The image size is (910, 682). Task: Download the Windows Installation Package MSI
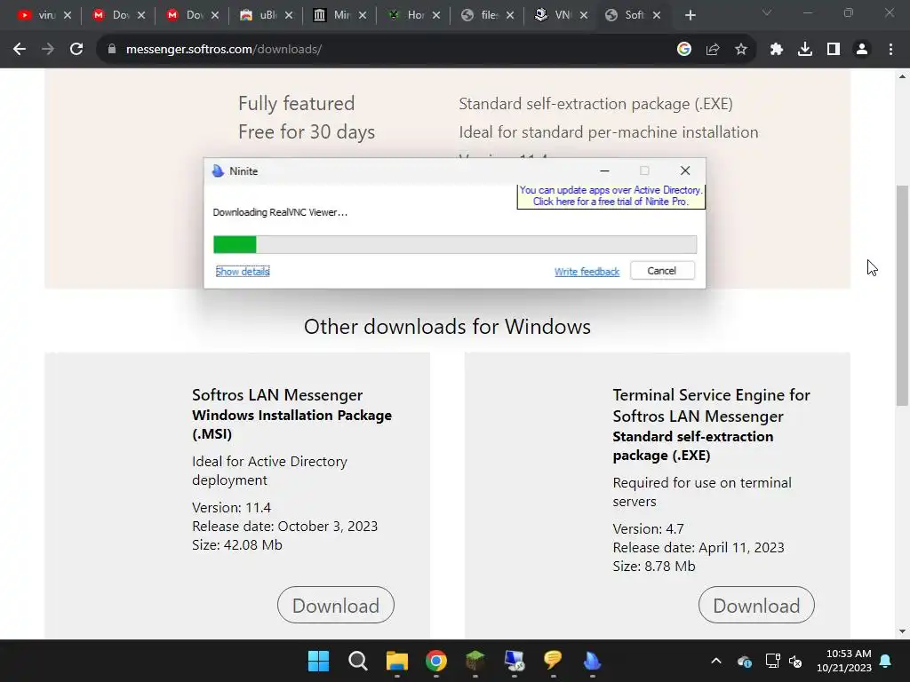click(x=335, y=606)
